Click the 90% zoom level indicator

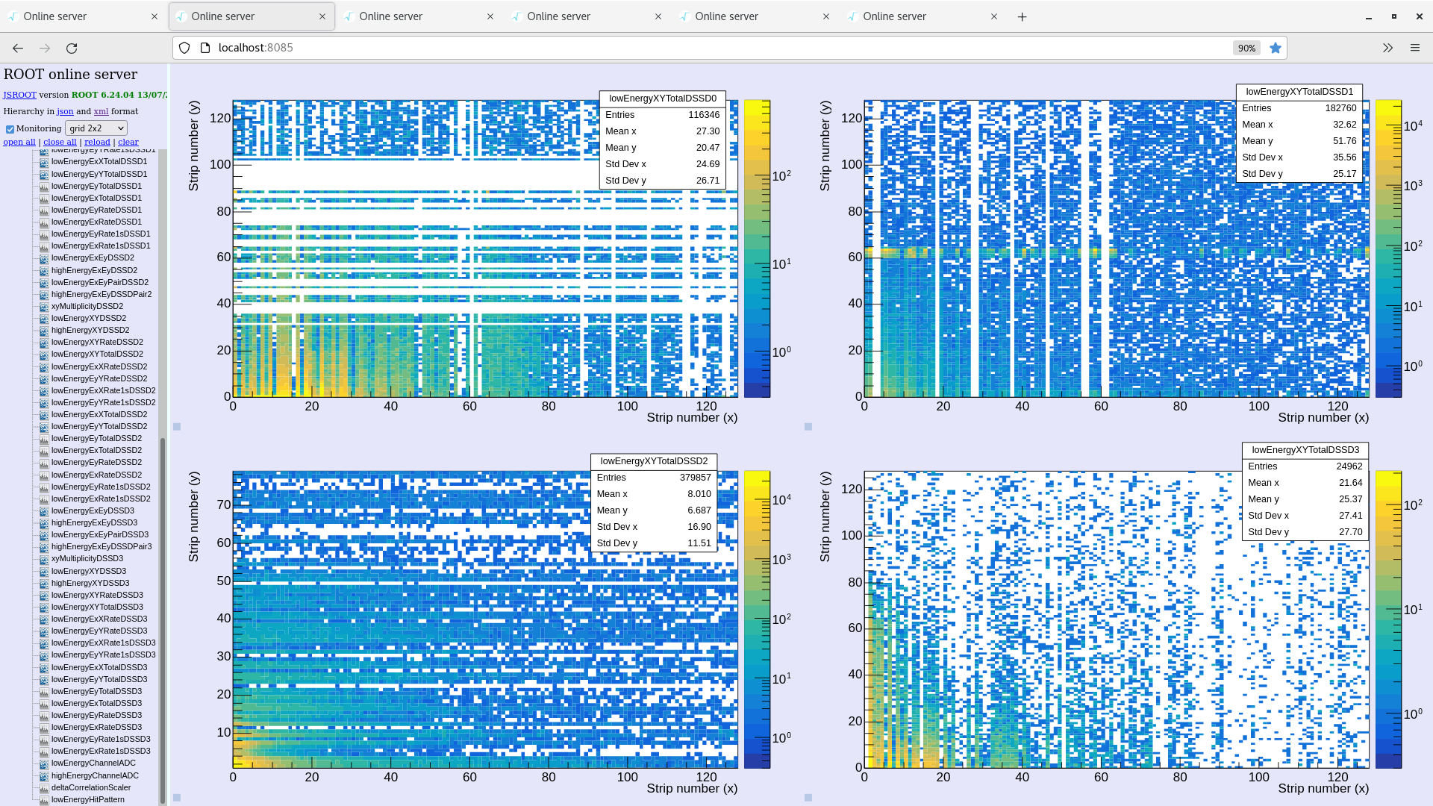[1246, 48]
